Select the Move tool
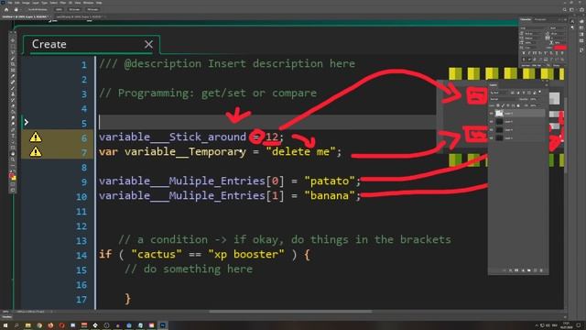Viewport: 586px width, 330px height. [x=13, y=40]
